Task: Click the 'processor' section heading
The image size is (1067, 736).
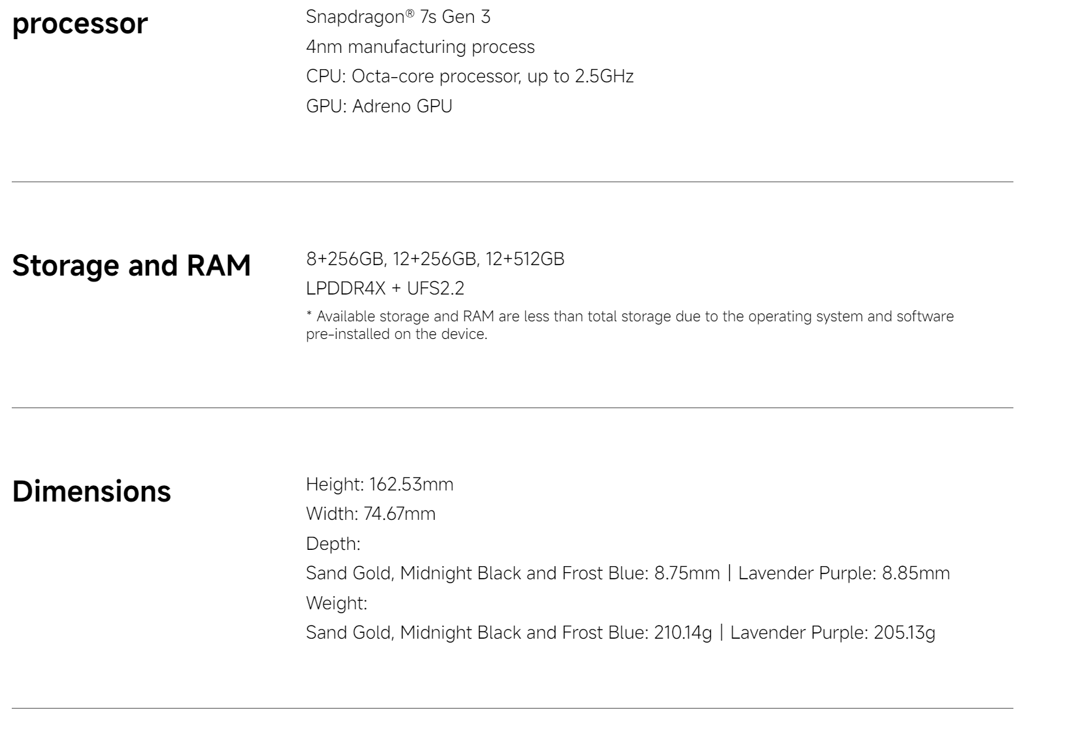Action: click(x=80, y=24)
